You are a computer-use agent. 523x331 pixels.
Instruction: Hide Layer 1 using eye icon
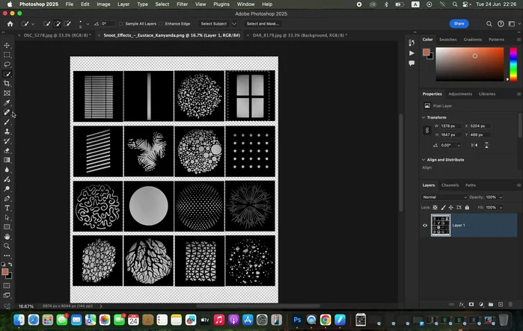click(x=425, y=225)
